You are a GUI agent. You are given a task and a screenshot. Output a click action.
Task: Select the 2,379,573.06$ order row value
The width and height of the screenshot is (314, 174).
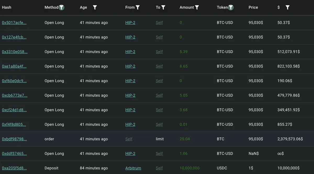290,139
